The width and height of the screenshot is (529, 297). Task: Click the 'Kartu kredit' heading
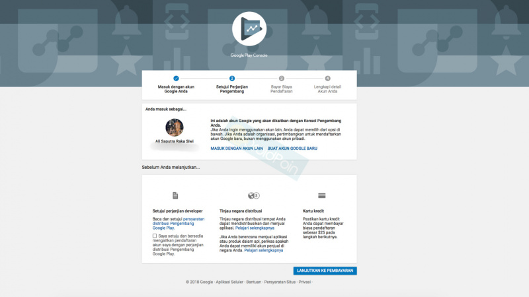tap(313, 211)
